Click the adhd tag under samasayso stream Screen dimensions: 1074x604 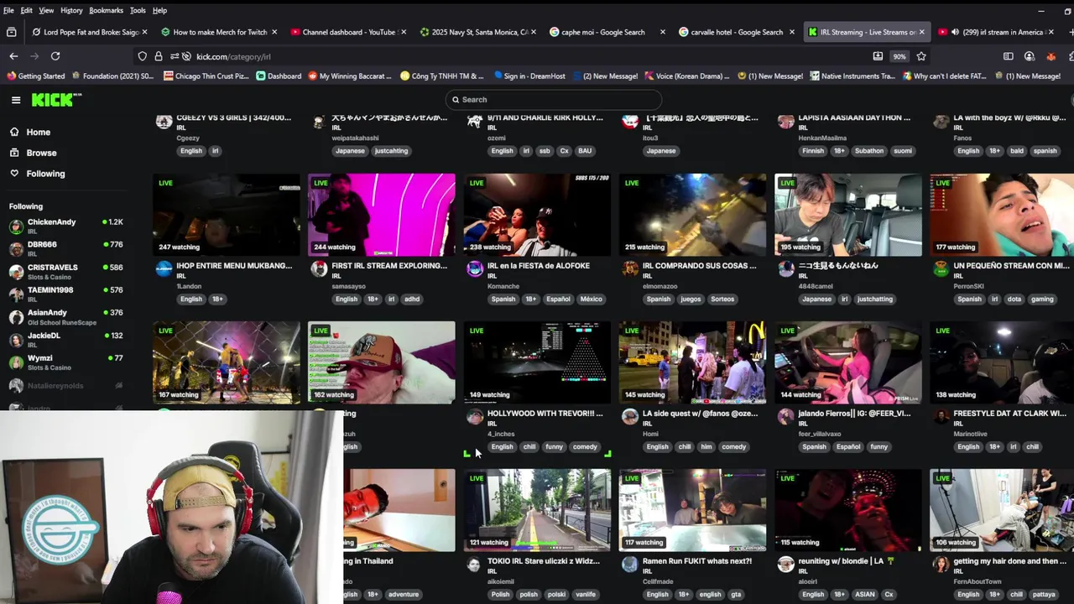(412, 299)
